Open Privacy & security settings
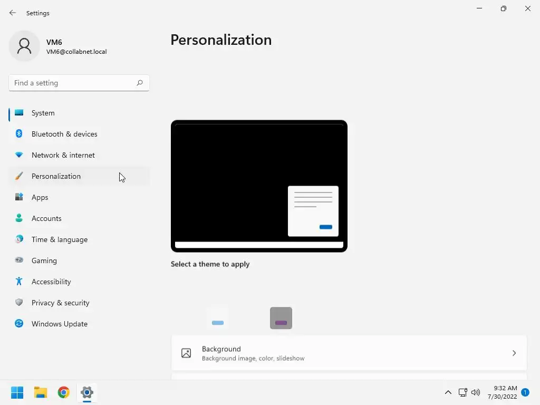The height and width of the screenshot is (405, 540). tap(79, 303)
